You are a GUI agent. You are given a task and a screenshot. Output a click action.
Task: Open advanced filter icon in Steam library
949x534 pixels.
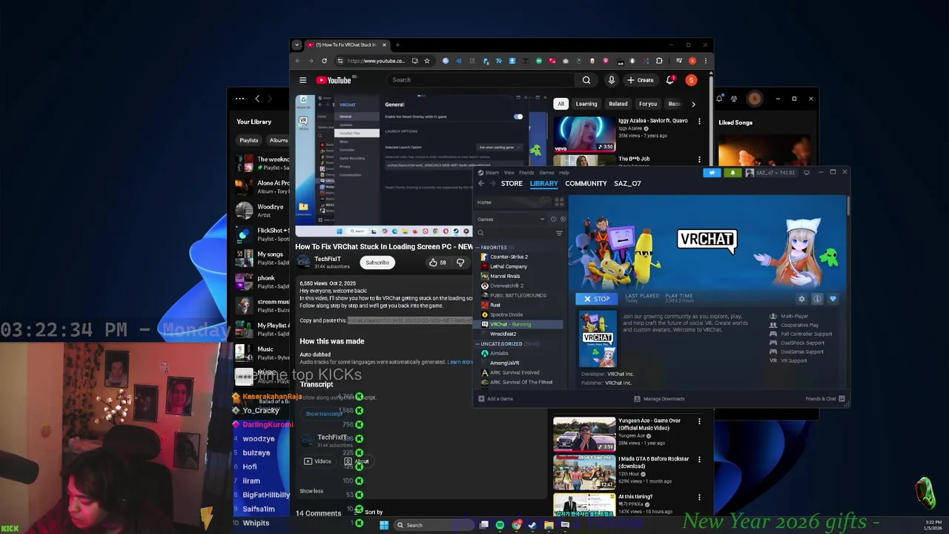tap(559, 233)
